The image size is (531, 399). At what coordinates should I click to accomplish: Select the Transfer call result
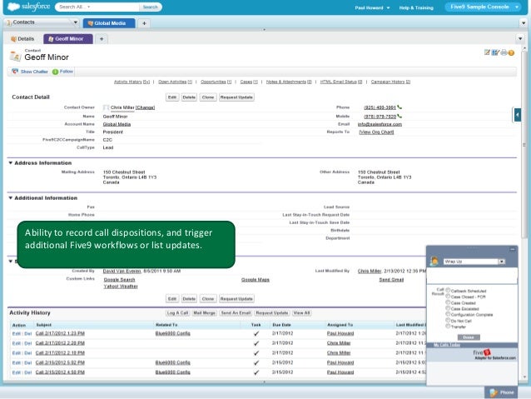click(448, 327)
